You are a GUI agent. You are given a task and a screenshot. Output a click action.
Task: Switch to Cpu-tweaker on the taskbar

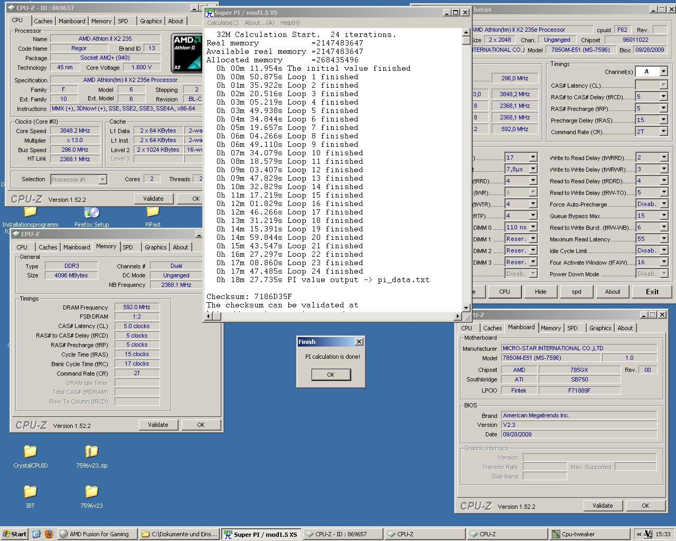[590, 534]
